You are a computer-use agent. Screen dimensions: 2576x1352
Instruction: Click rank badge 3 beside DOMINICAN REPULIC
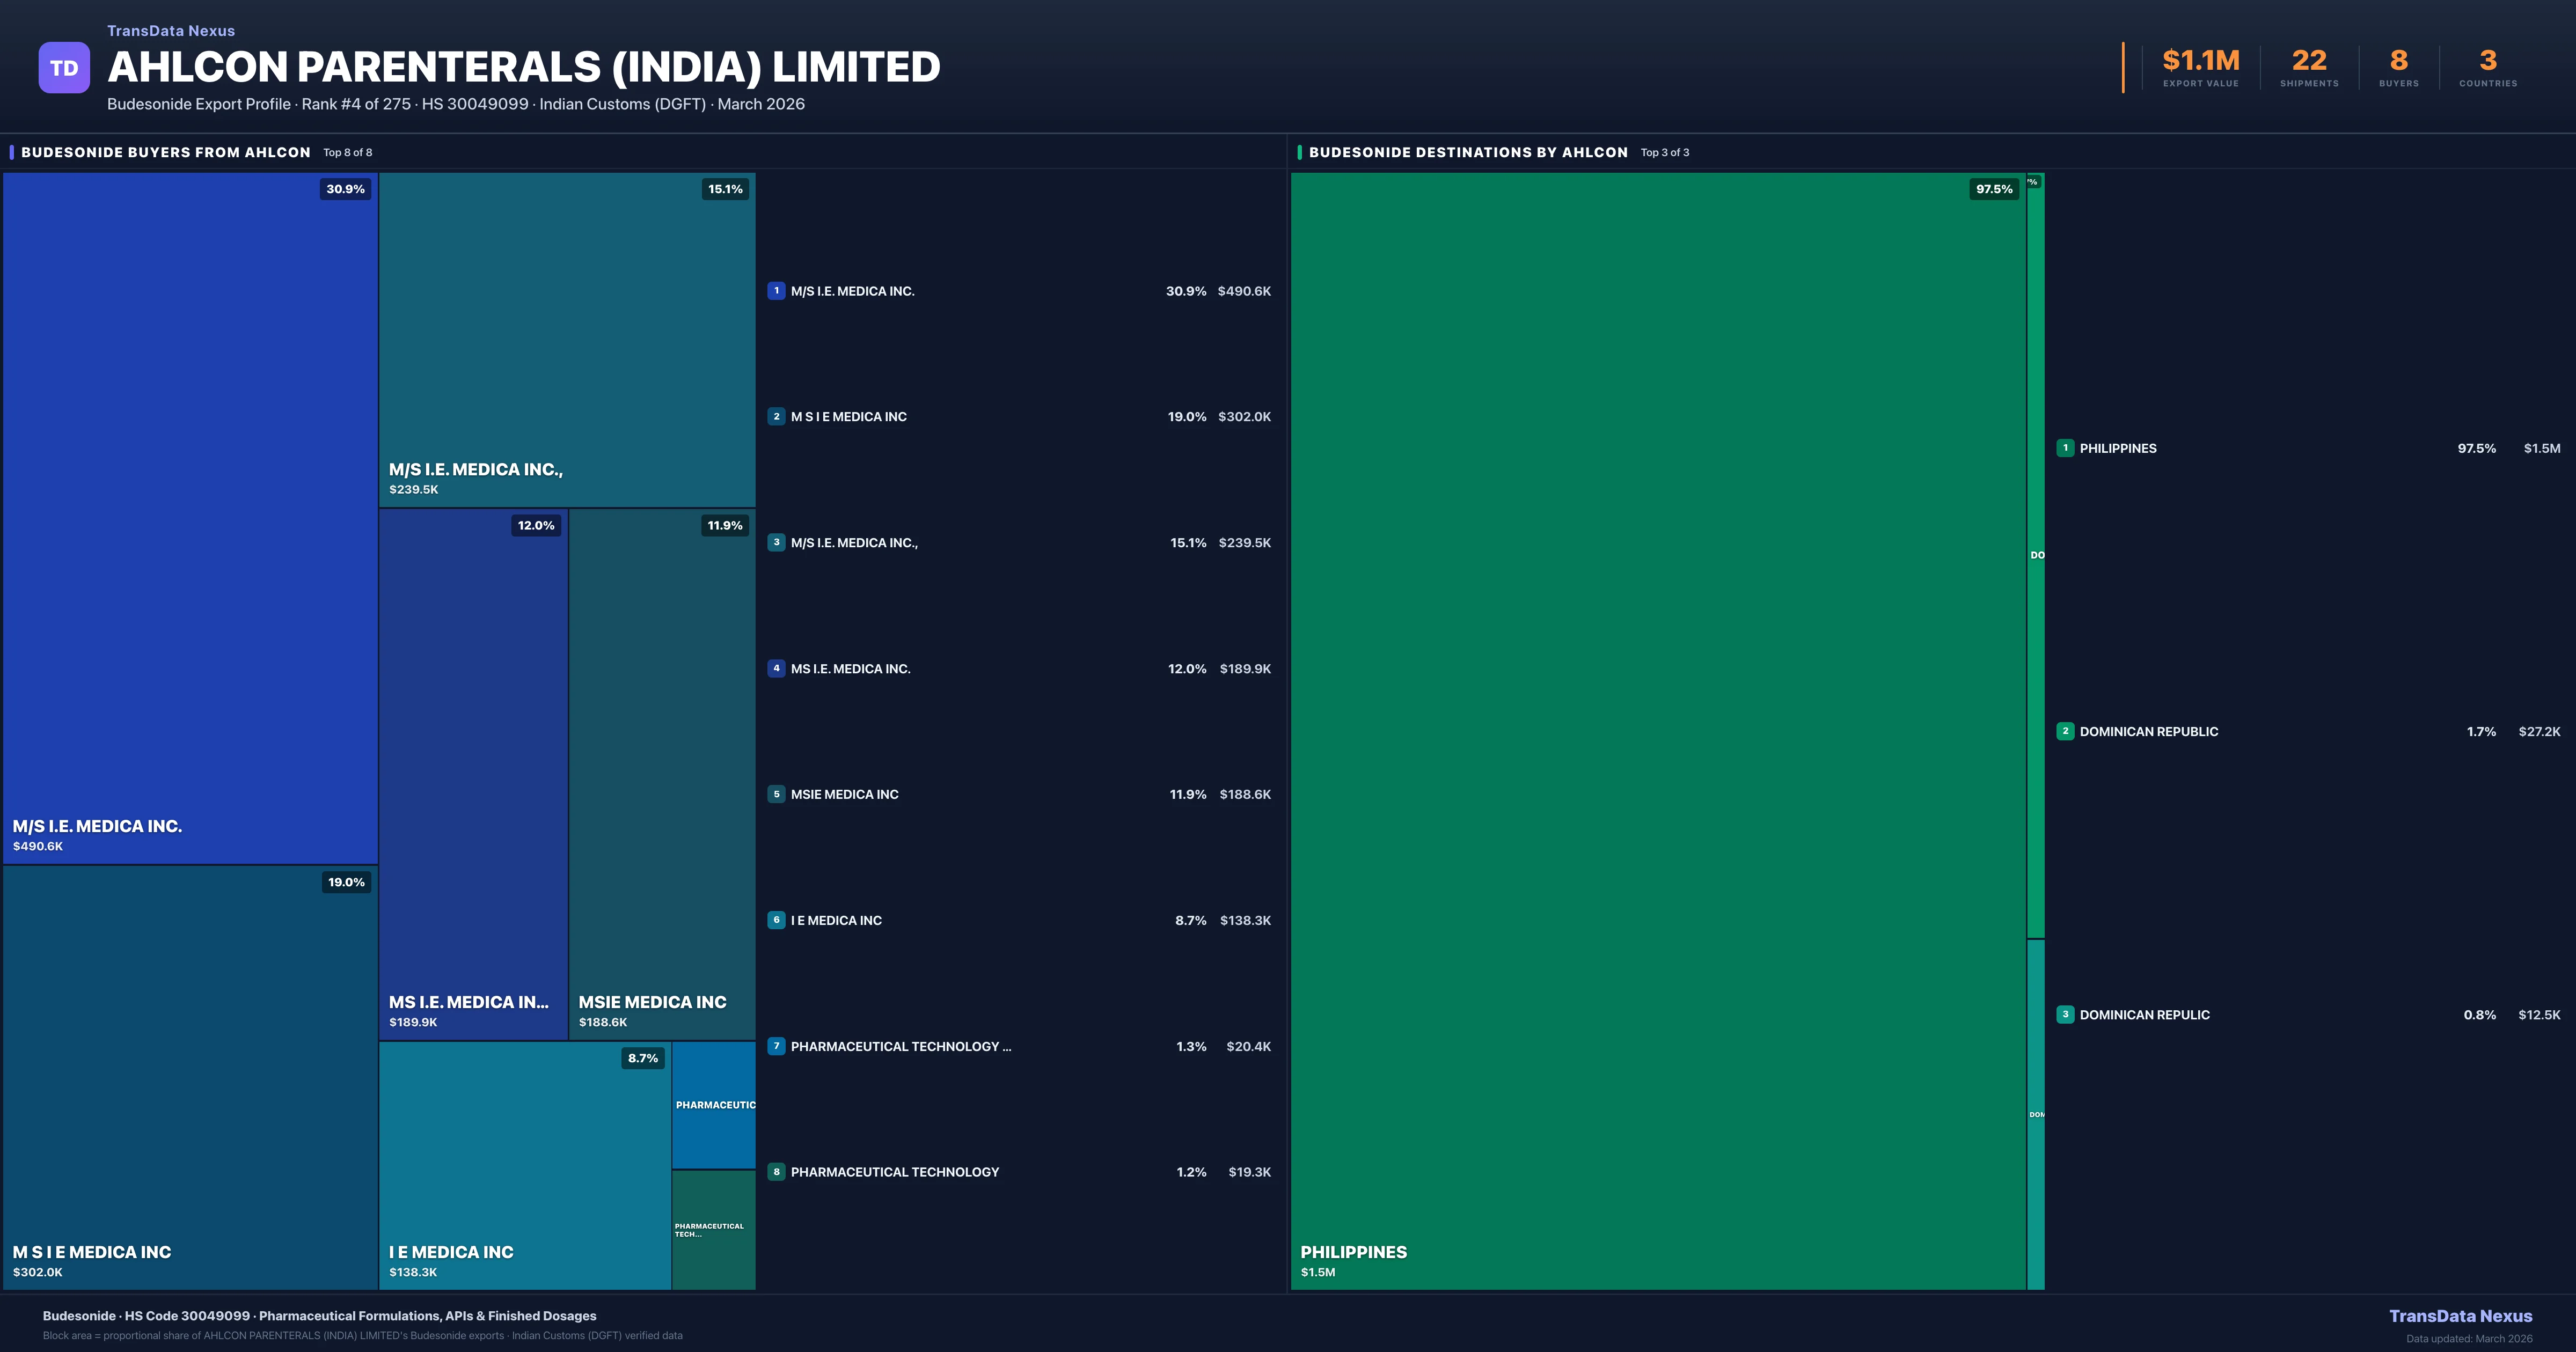tap(2065, 1014)
